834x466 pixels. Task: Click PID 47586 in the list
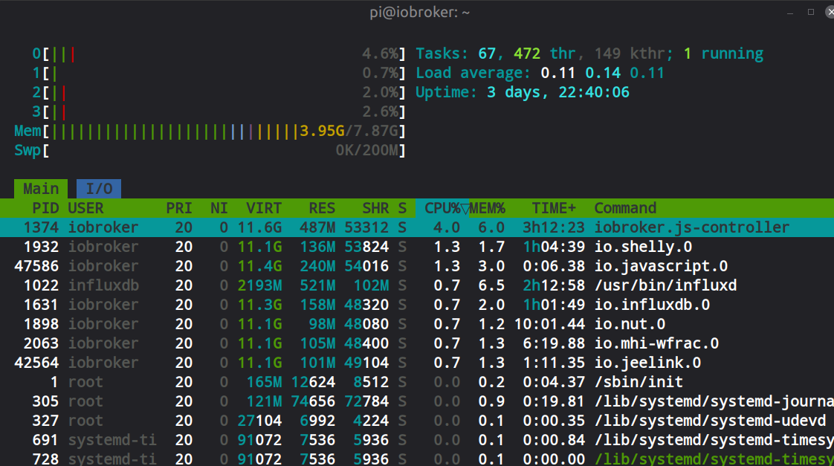pyautogui.click(x=36, y=266)
